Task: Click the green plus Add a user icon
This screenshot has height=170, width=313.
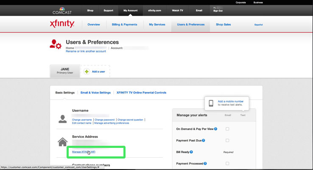Action: [x=87, y=71]
